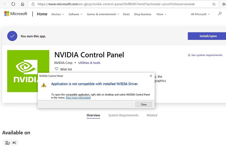This screenshot has height=156, width=226.
Task: Click the PC device icon chip
Action: pos(10,143)
